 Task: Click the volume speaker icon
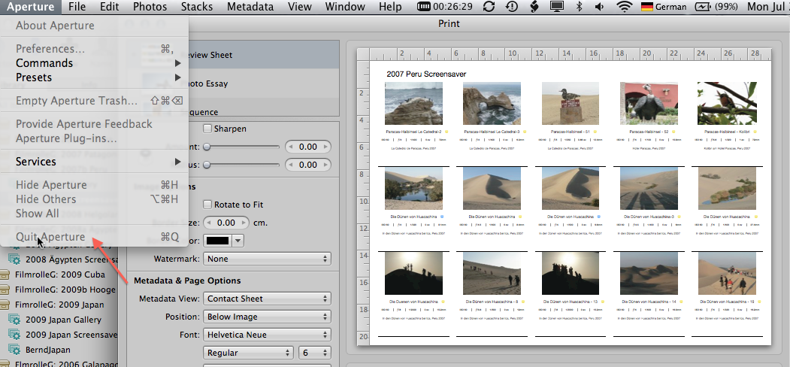(600, 7)
